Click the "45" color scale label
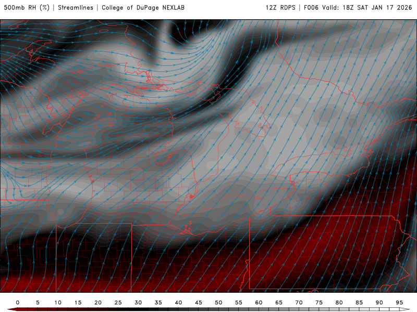The image size is (417, 312). [x=199, y=303]
